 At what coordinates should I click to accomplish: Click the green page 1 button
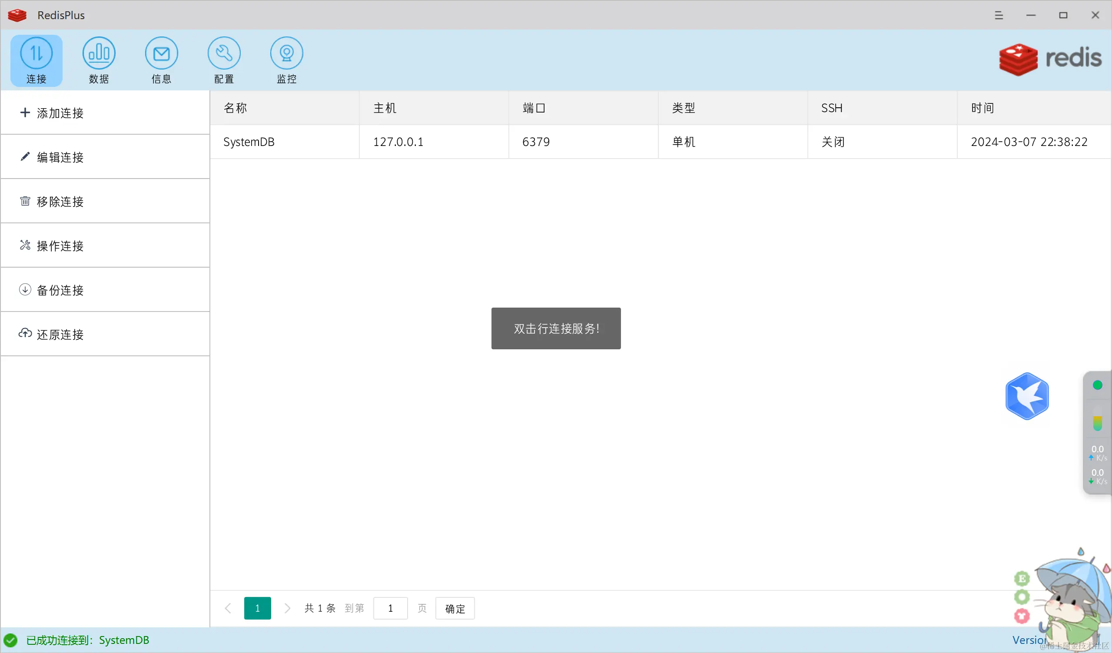(257, 608)
